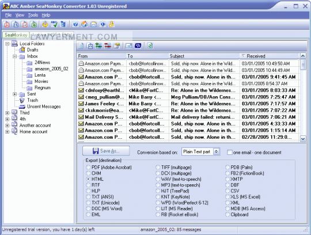
Task: Select the Regnum folder
Action: 43,88
